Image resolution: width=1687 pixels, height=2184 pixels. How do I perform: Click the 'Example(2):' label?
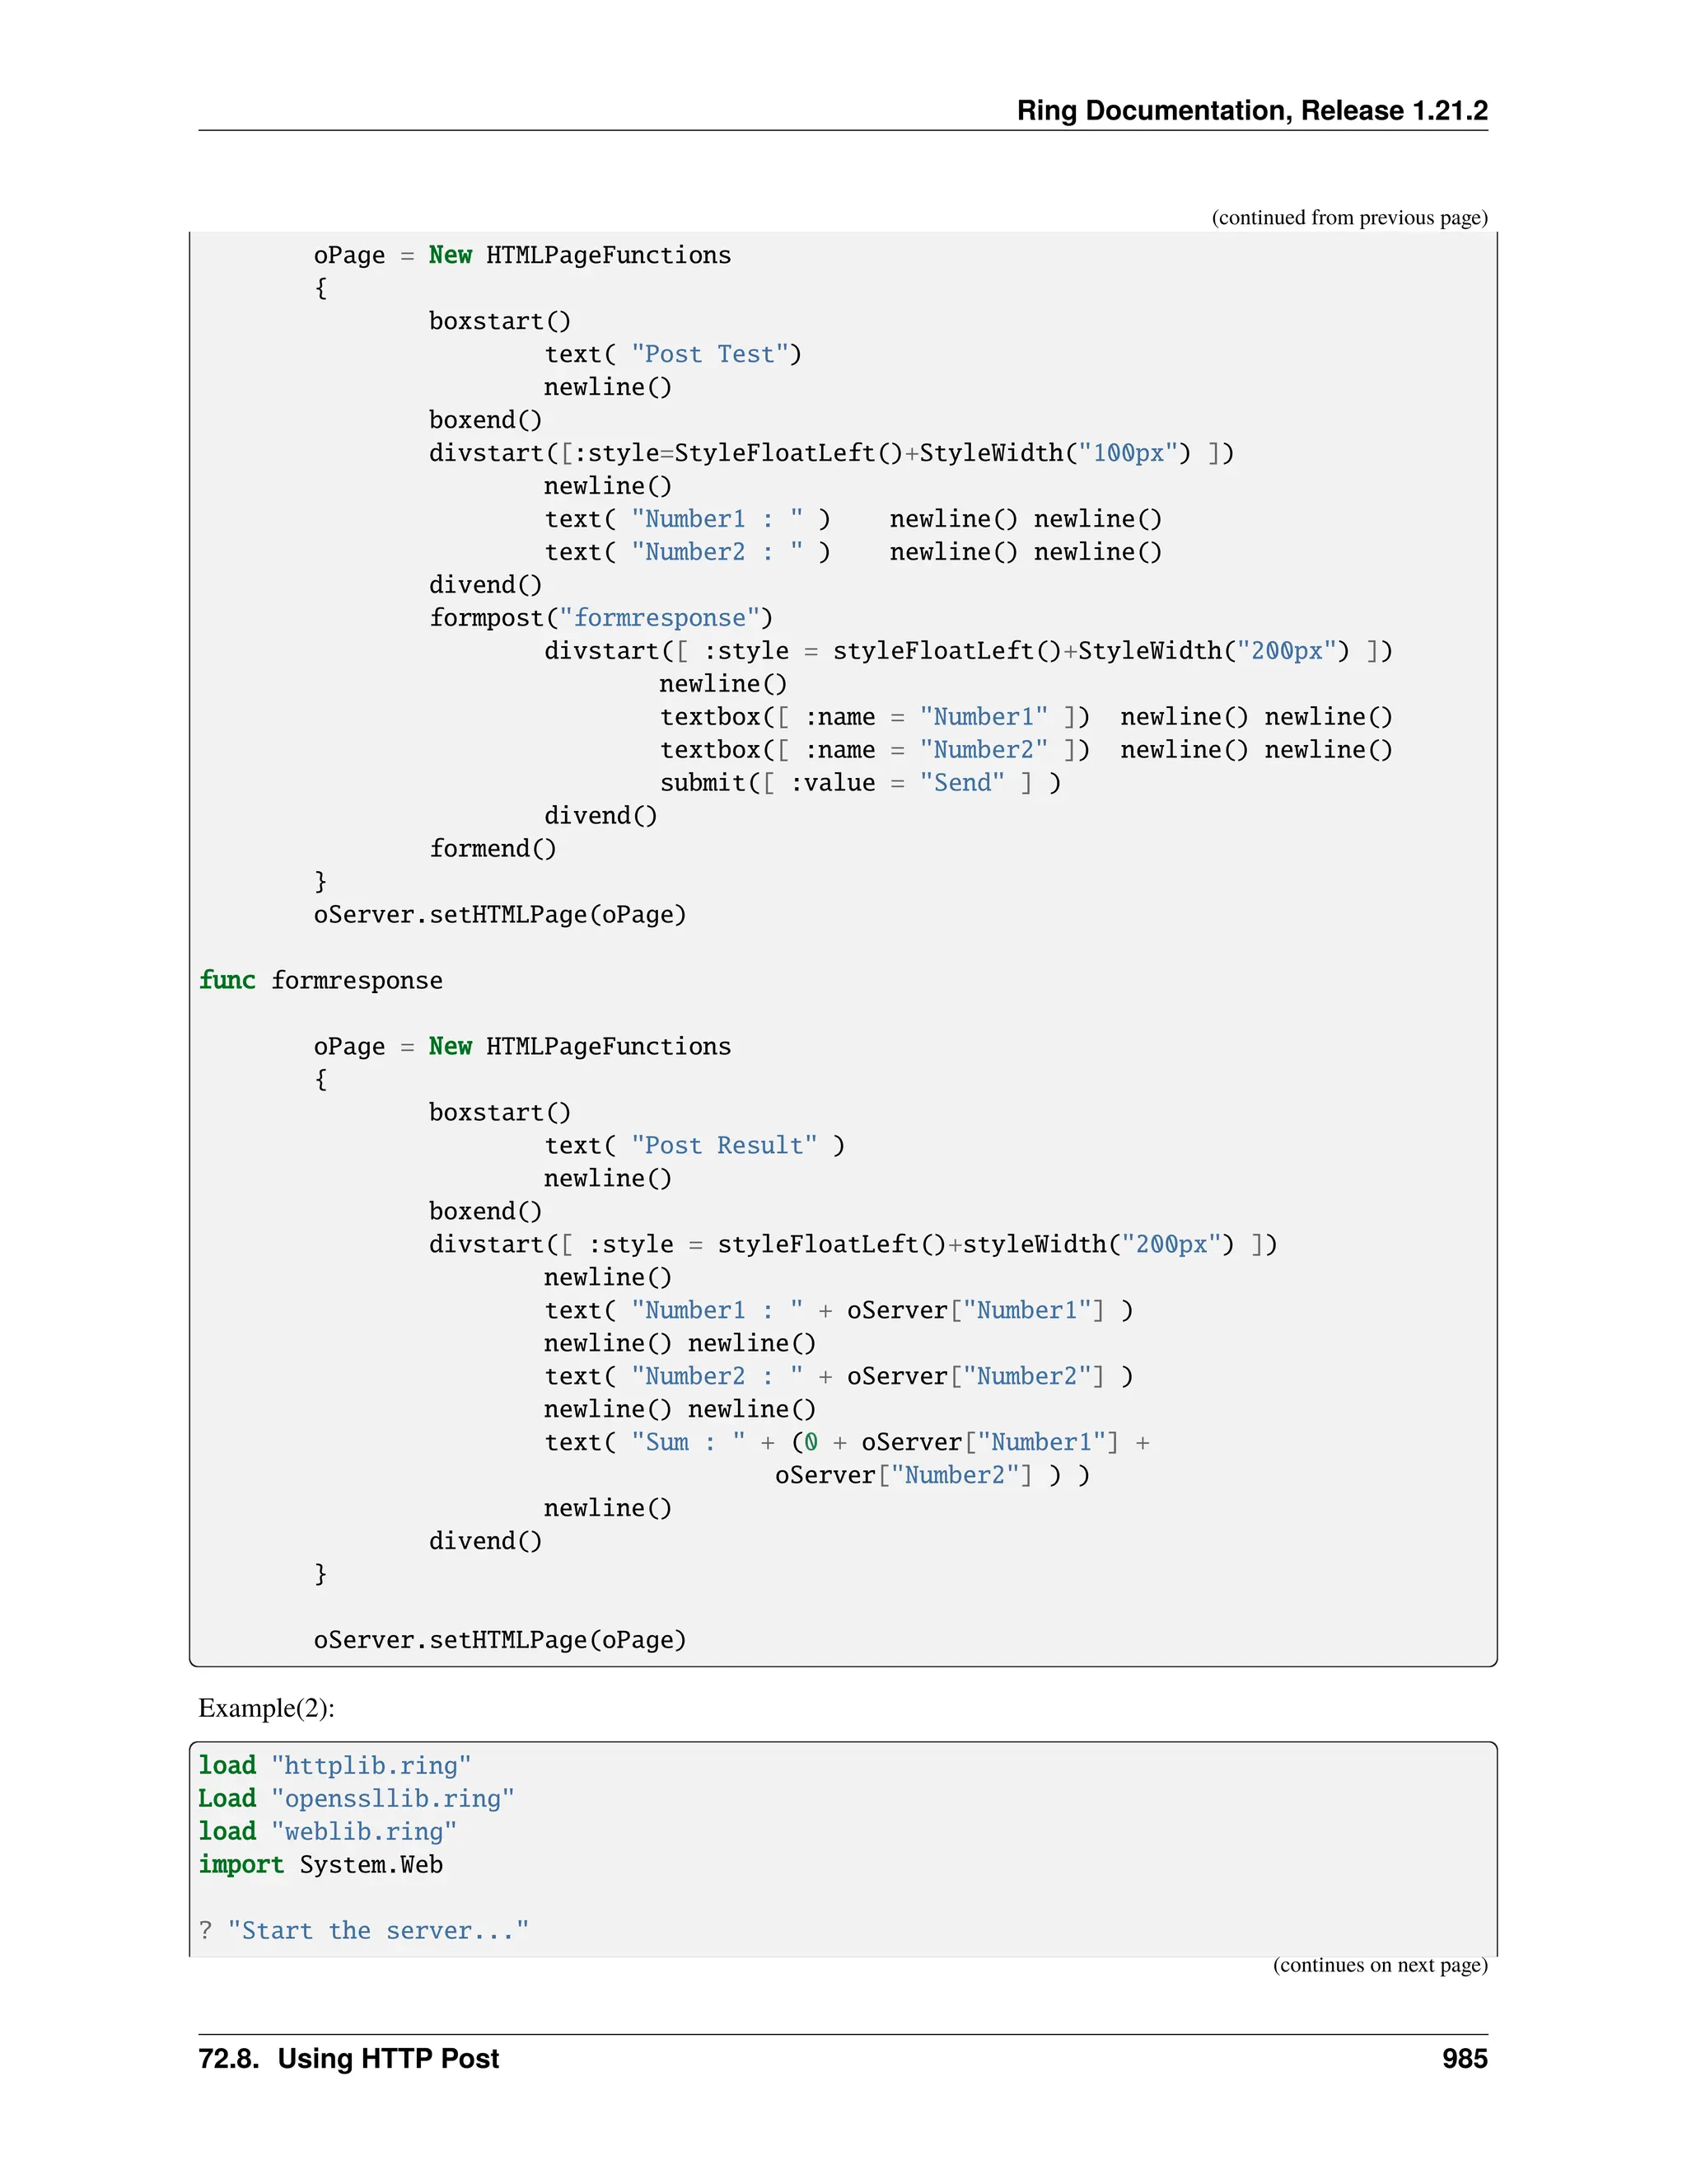[x=266, y=1708]
